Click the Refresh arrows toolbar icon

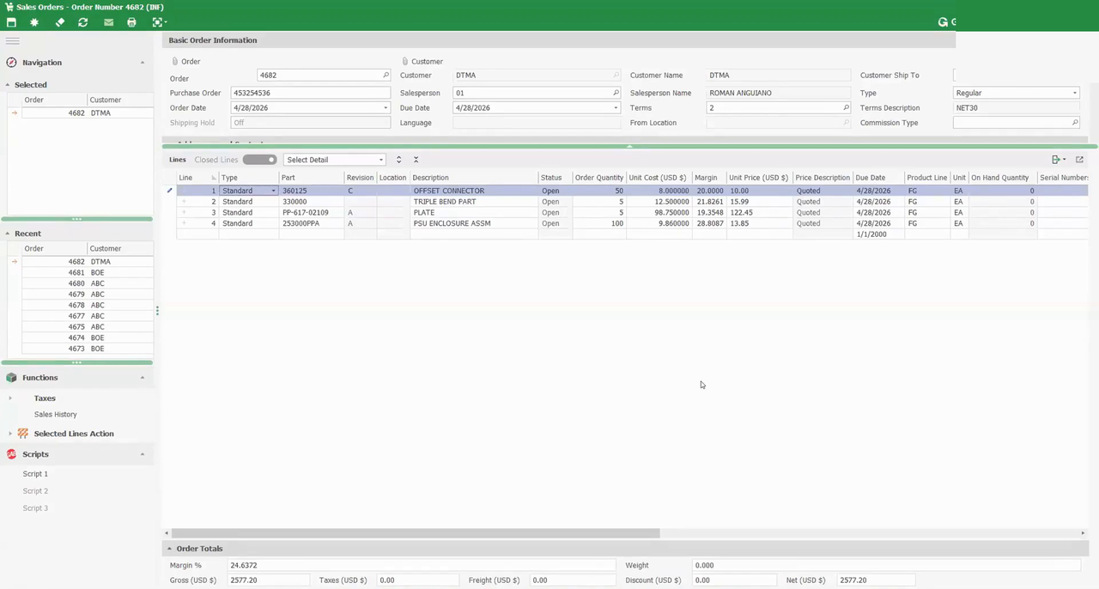83,22
